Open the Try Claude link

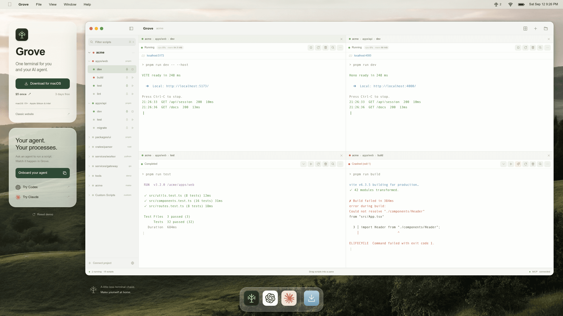[43, 197]
